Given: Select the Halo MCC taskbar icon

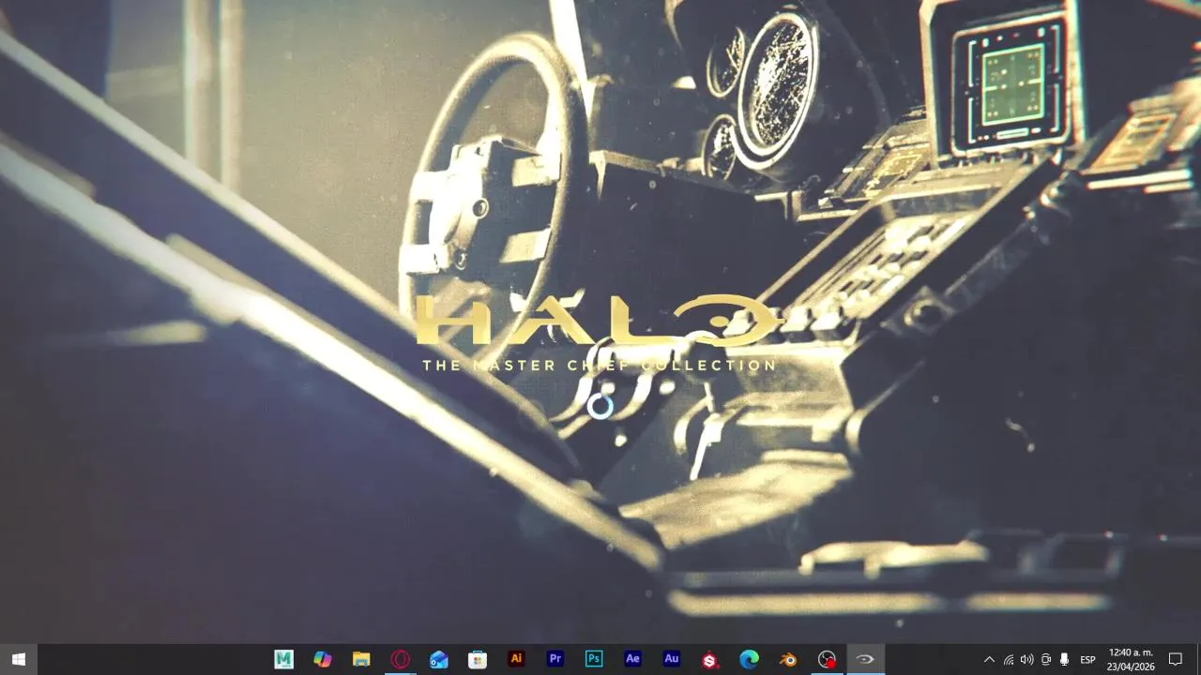Looking at the screenshot, I should coord(865,659).
